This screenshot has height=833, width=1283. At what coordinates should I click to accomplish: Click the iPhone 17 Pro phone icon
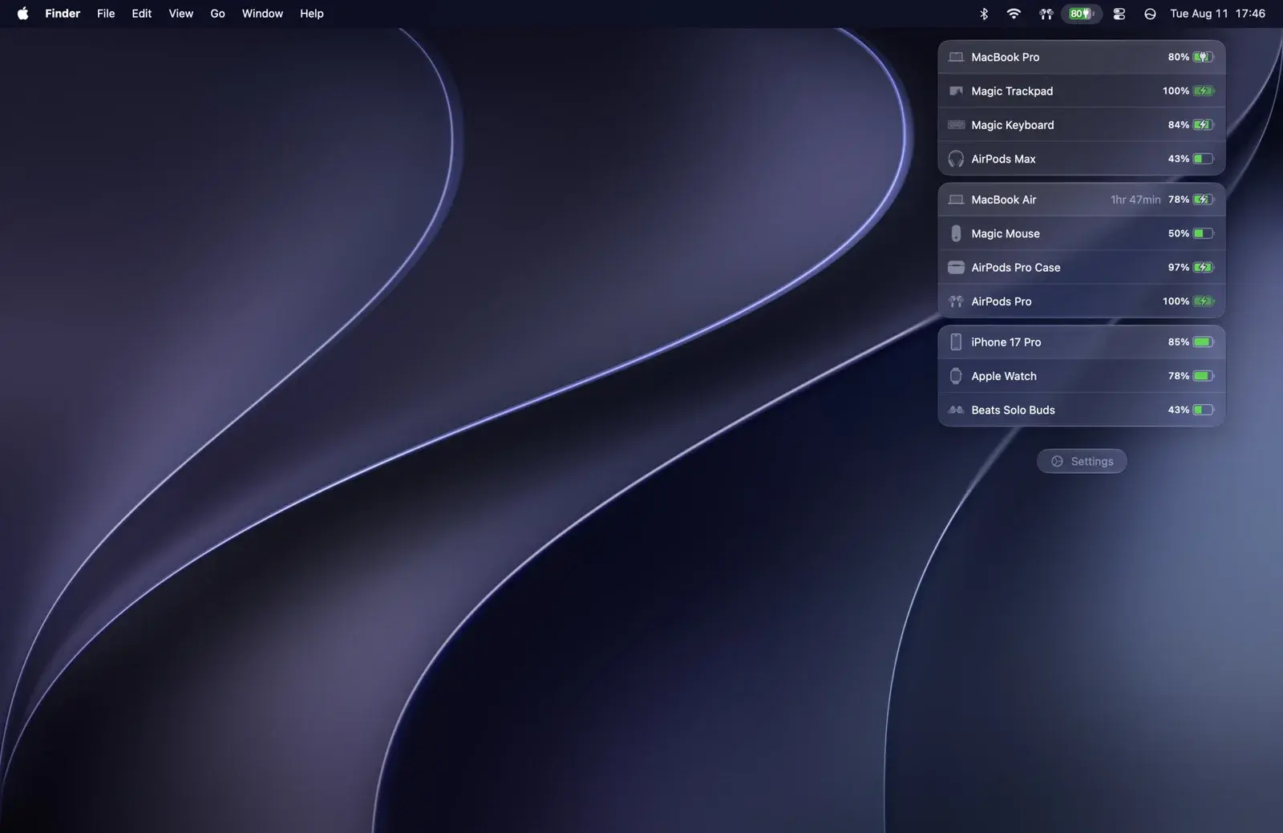[x=956, y=342]
